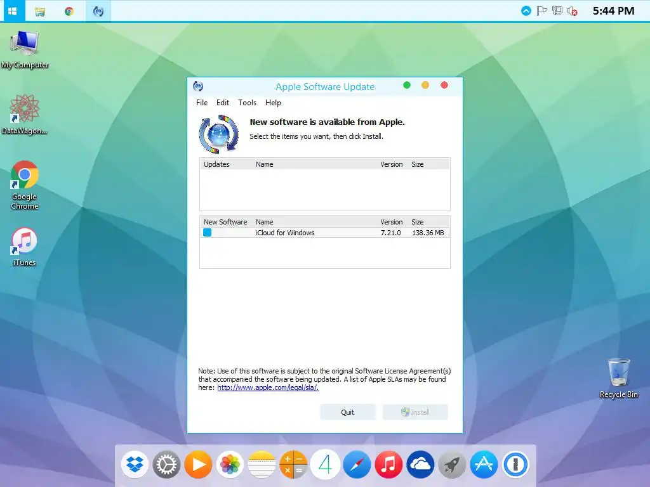Open the Launchpad rocket icon in dock

click(x=452, y=464)
